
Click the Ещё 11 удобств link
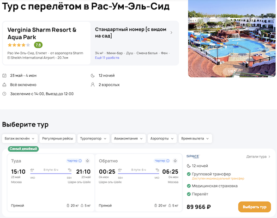(x=107, y=58)
